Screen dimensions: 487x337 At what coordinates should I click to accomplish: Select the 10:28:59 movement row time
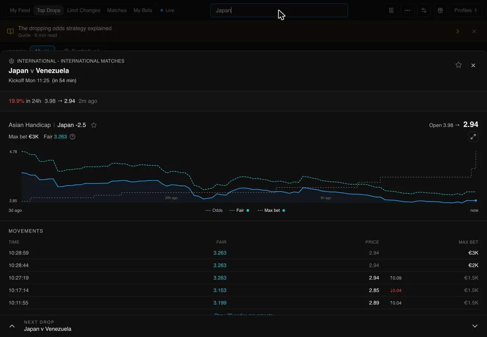[x=18, y=253]
